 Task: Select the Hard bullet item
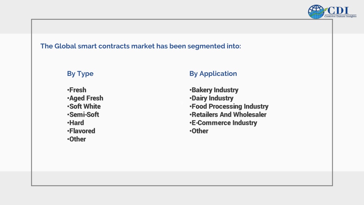coord(75,123)
